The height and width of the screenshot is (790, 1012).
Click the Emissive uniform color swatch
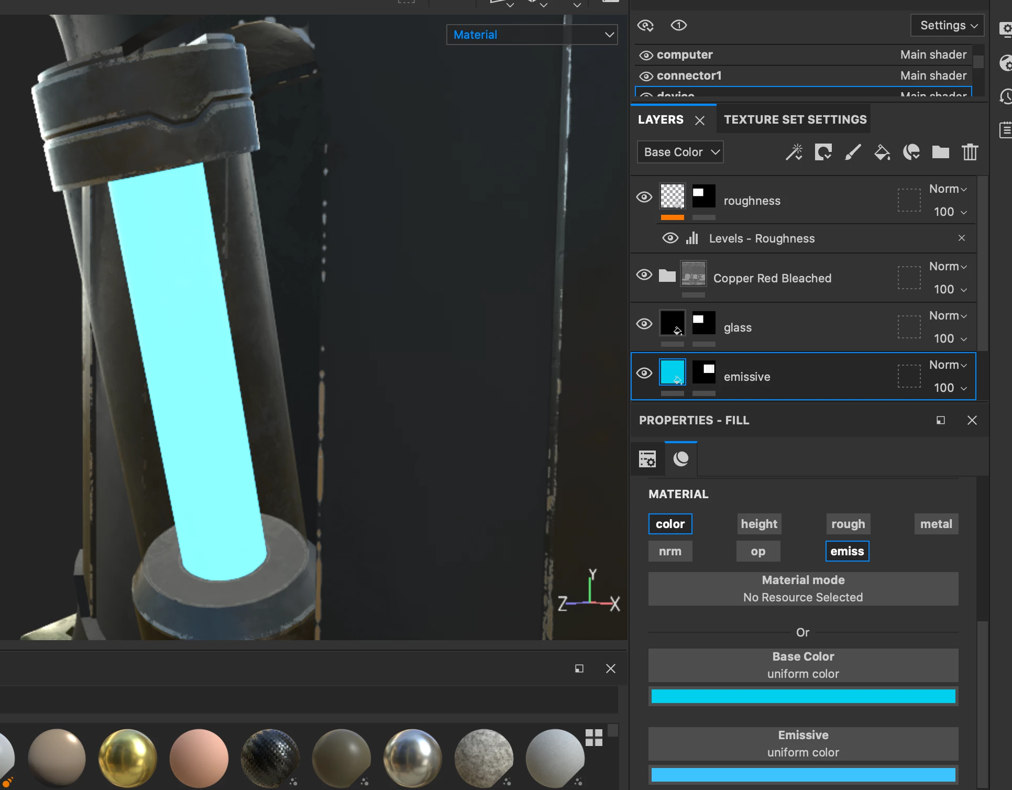803,775
